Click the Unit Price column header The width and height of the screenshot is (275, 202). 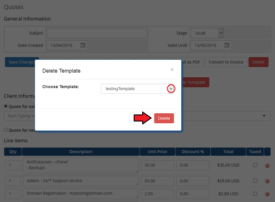pos(157,152)
